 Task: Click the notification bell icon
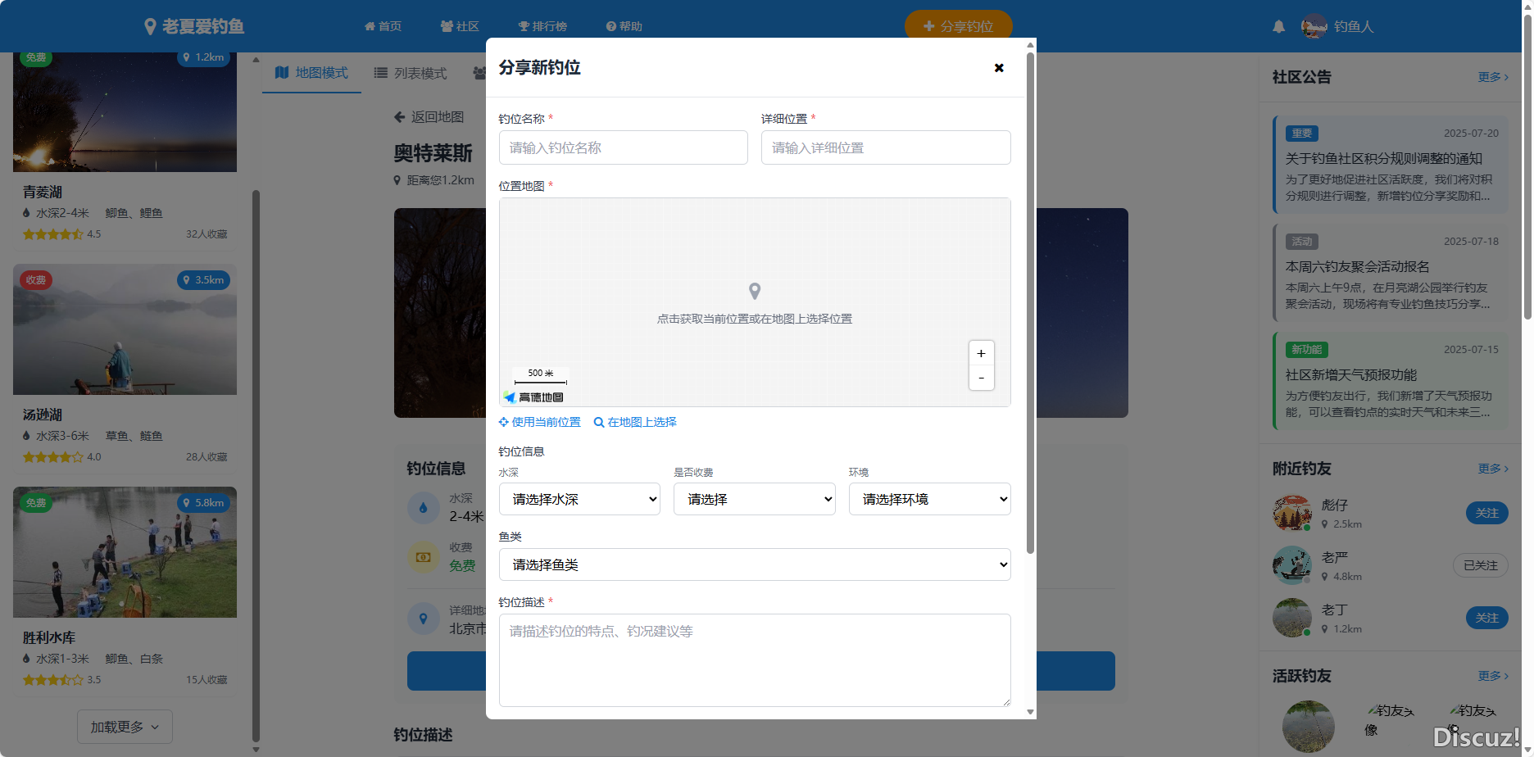(x=1279, y=25)
